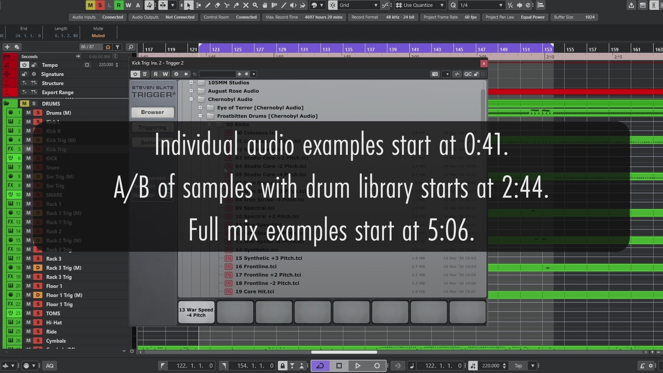Select the Play speaker tool

(293, 5)
